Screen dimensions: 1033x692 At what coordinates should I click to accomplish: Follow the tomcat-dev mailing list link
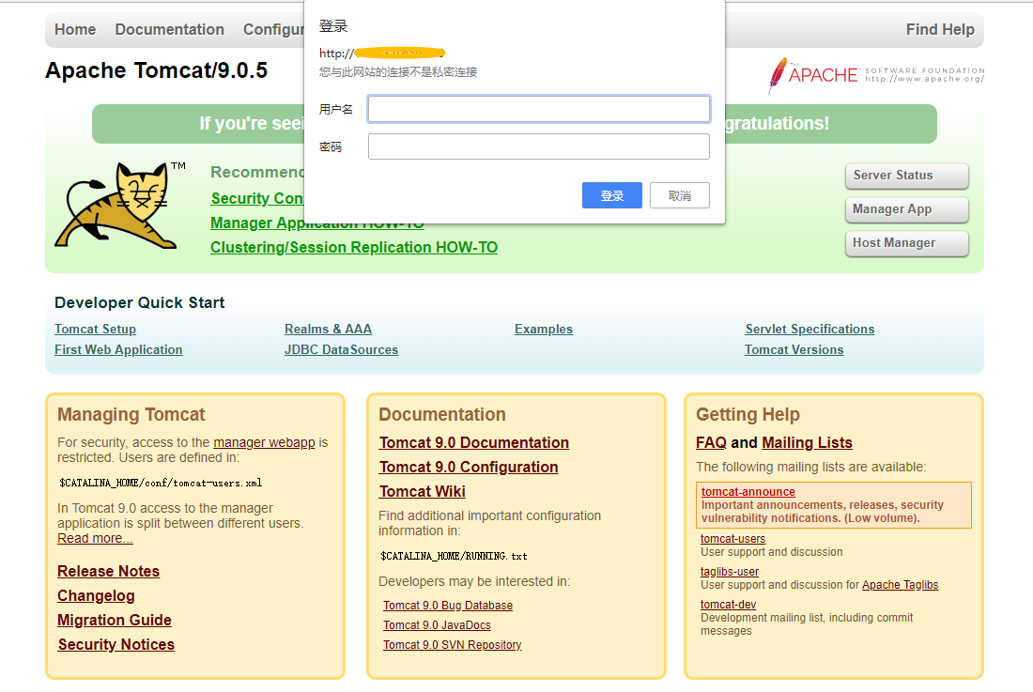coord(728,605)
